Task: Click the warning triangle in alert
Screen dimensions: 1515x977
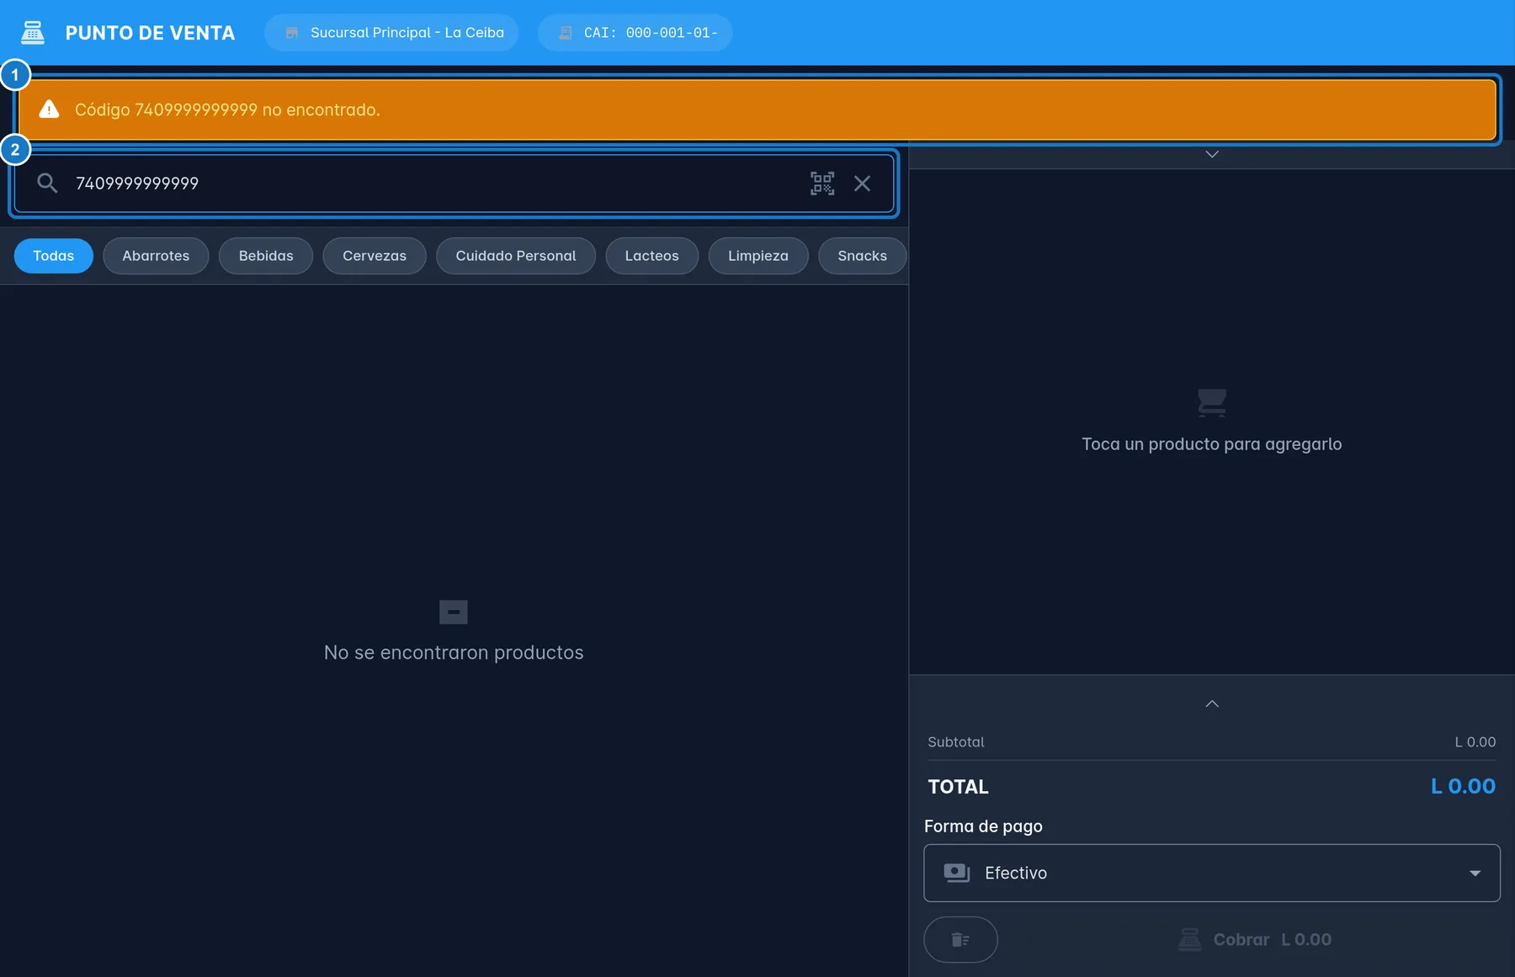Action: [50, 109]
